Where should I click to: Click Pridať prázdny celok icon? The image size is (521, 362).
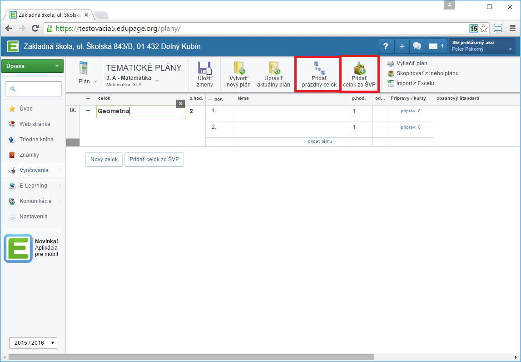click(319, 68)
